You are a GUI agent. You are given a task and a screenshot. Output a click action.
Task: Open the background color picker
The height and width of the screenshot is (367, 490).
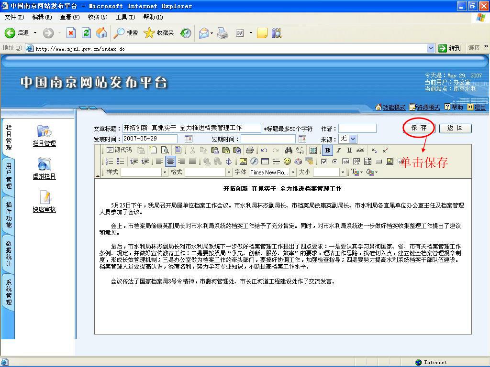pyautogui.click(x=371, y=172)
